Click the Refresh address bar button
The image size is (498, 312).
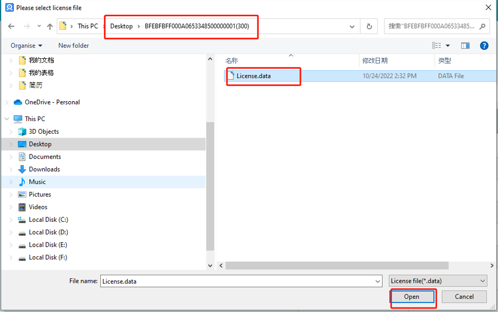click(x=369, y=26)
